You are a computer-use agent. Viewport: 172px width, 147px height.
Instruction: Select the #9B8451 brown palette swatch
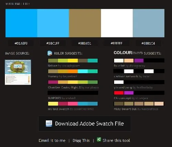85,23
